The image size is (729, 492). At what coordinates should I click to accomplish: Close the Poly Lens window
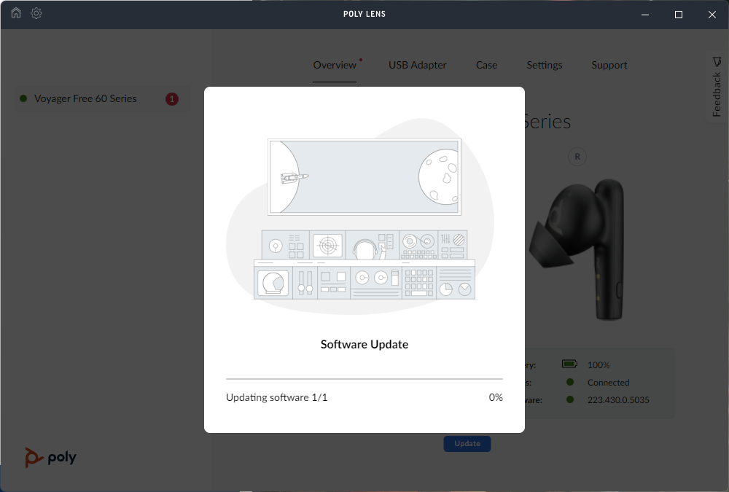click(712, 15)
